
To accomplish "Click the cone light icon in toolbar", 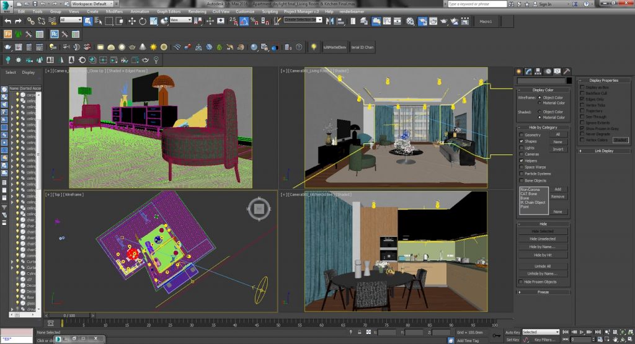I will click(x=143, y=47).
